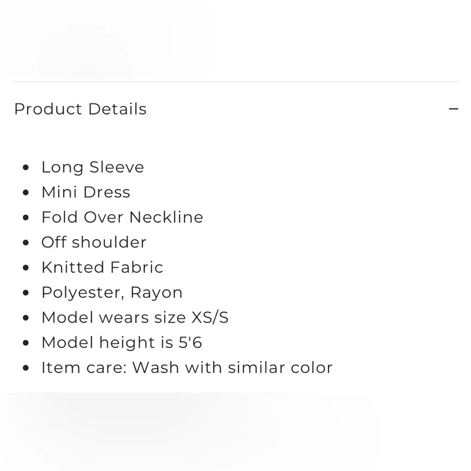
Task: Select the Model wears size XS/S line
Action: click(135, 317)
